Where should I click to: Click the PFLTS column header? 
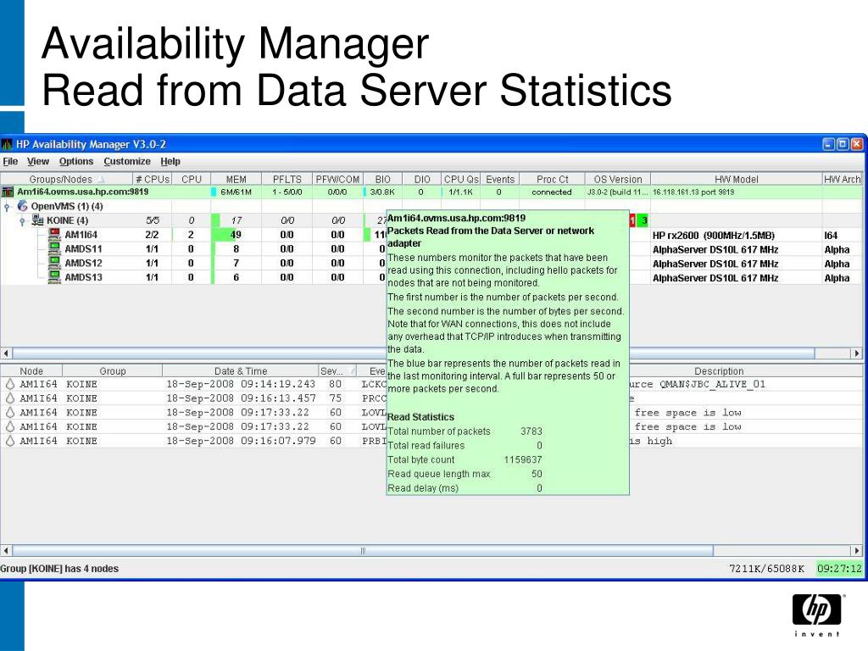click(287, 180)
